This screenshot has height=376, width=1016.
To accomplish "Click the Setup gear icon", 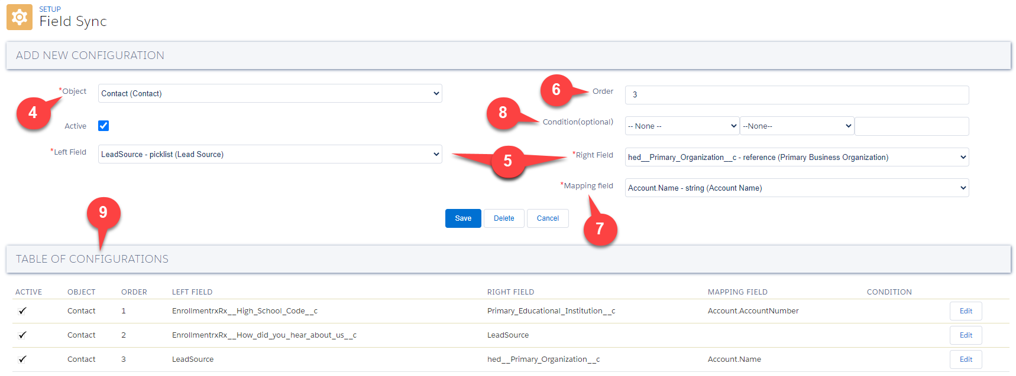I will pos(20,17).
